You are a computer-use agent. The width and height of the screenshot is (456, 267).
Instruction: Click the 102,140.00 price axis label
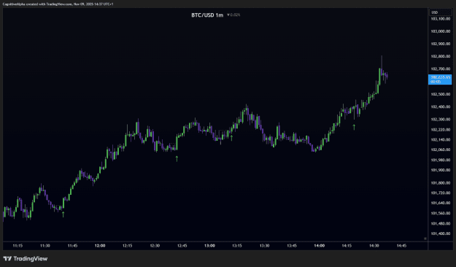click(x=440, y=139)
